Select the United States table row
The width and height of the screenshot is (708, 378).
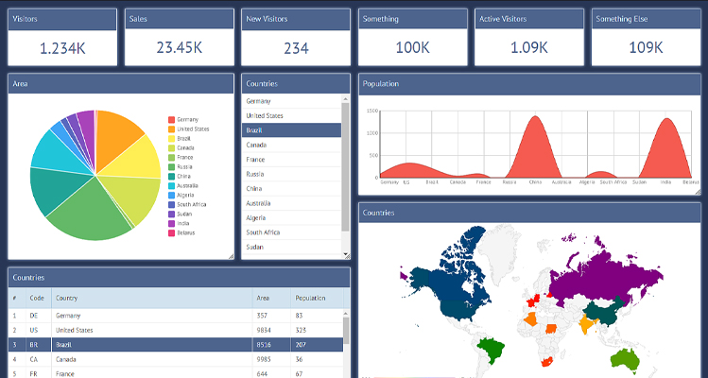click(x=176, y=330)
